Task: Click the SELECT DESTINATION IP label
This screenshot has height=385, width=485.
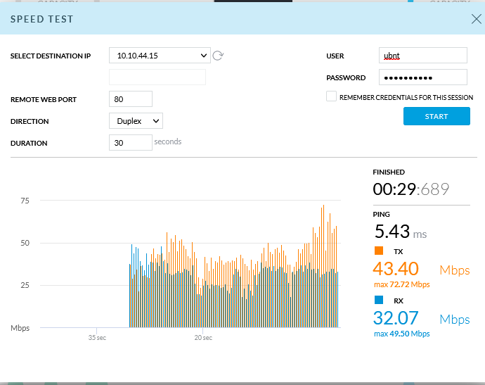Action: [x=51, y=56]
